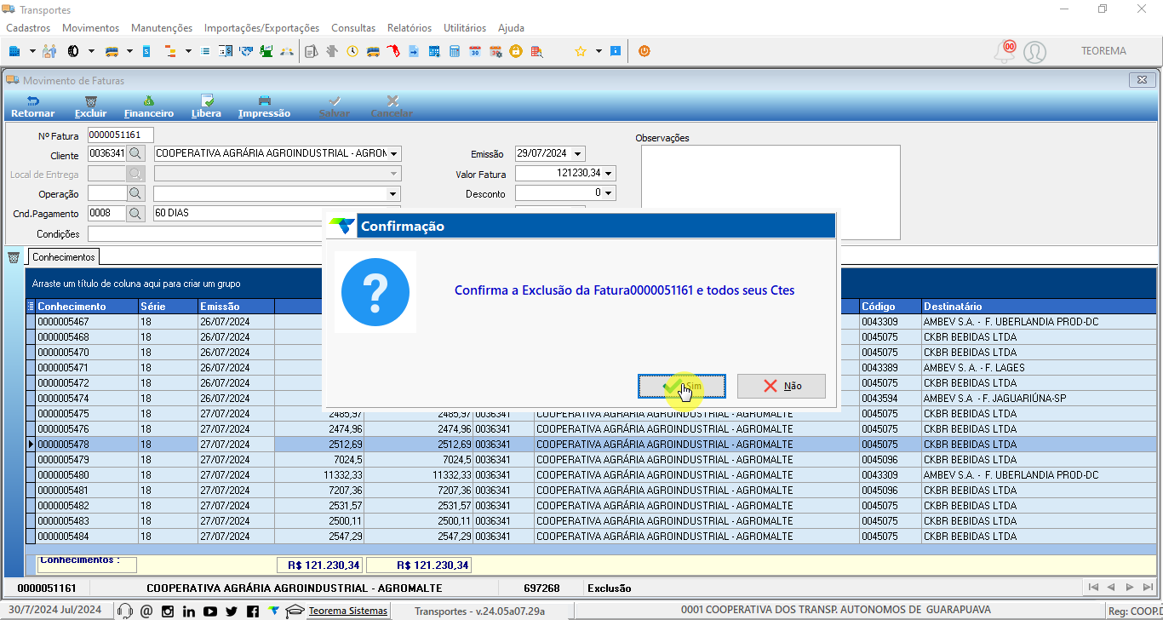
Task: Click the Observações text area
Action: tap(771, 192)
